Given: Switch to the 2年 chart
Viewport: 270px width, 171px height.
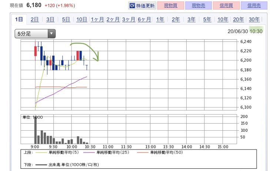Looking at the screenshot, I should point(176,19).
